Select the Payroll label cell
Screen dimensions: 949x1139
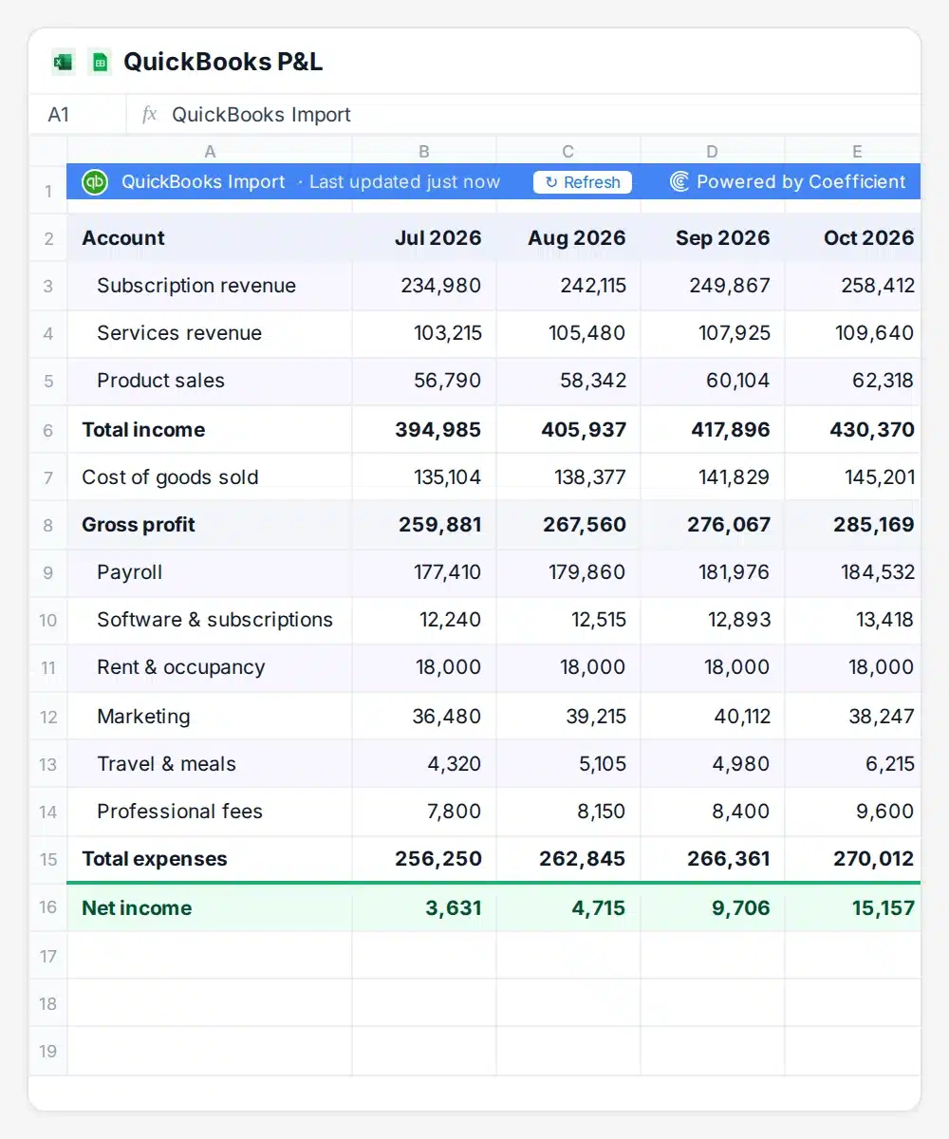210,572
